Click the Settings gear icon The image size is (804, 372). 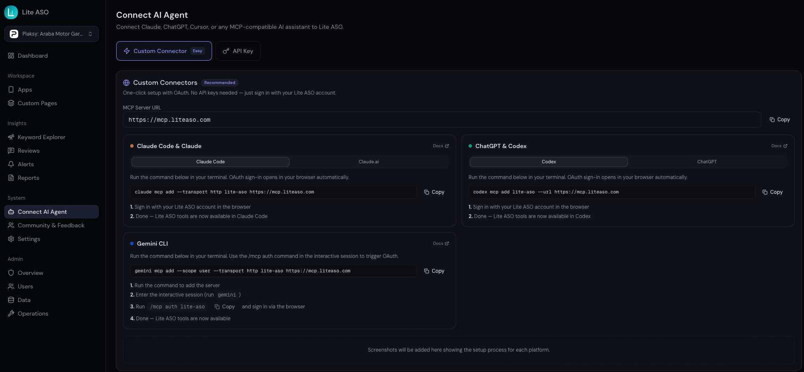(x=11, y=239)
